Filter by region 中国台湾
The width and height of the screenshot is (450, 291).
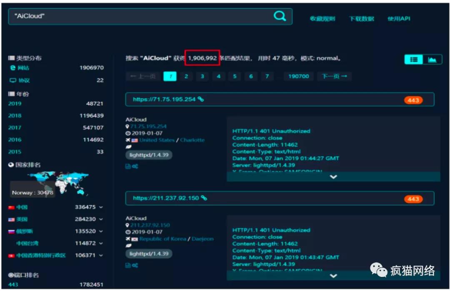27,244
